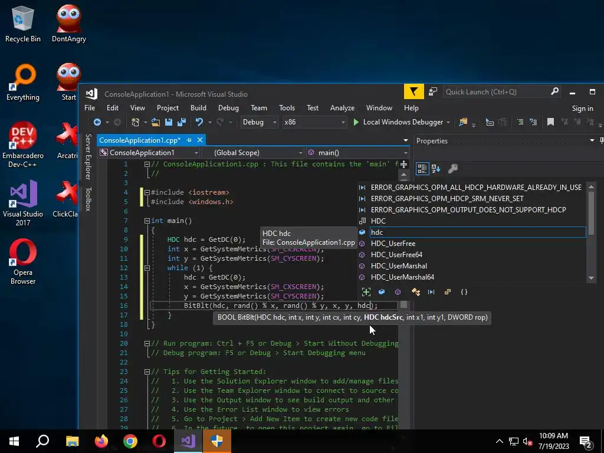Screen dimensions: 604x453
Task: Collapse the while loop block at line 12
Action: click(147, 268)
